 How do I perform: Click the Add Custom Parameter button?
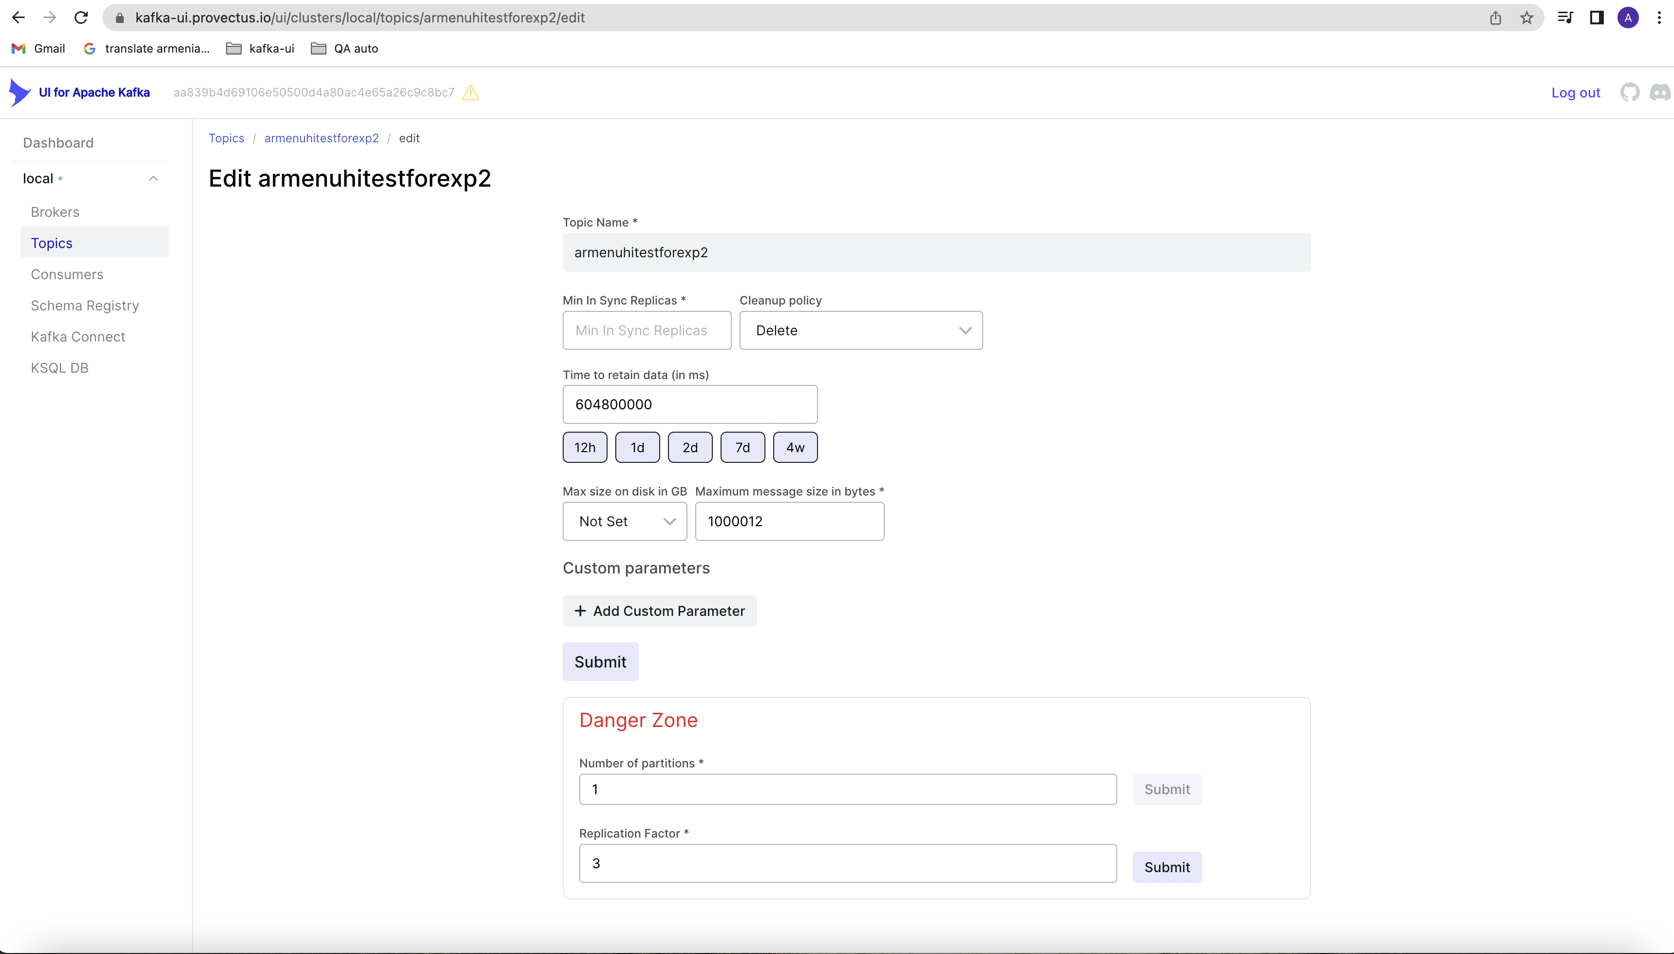point(659,610)
